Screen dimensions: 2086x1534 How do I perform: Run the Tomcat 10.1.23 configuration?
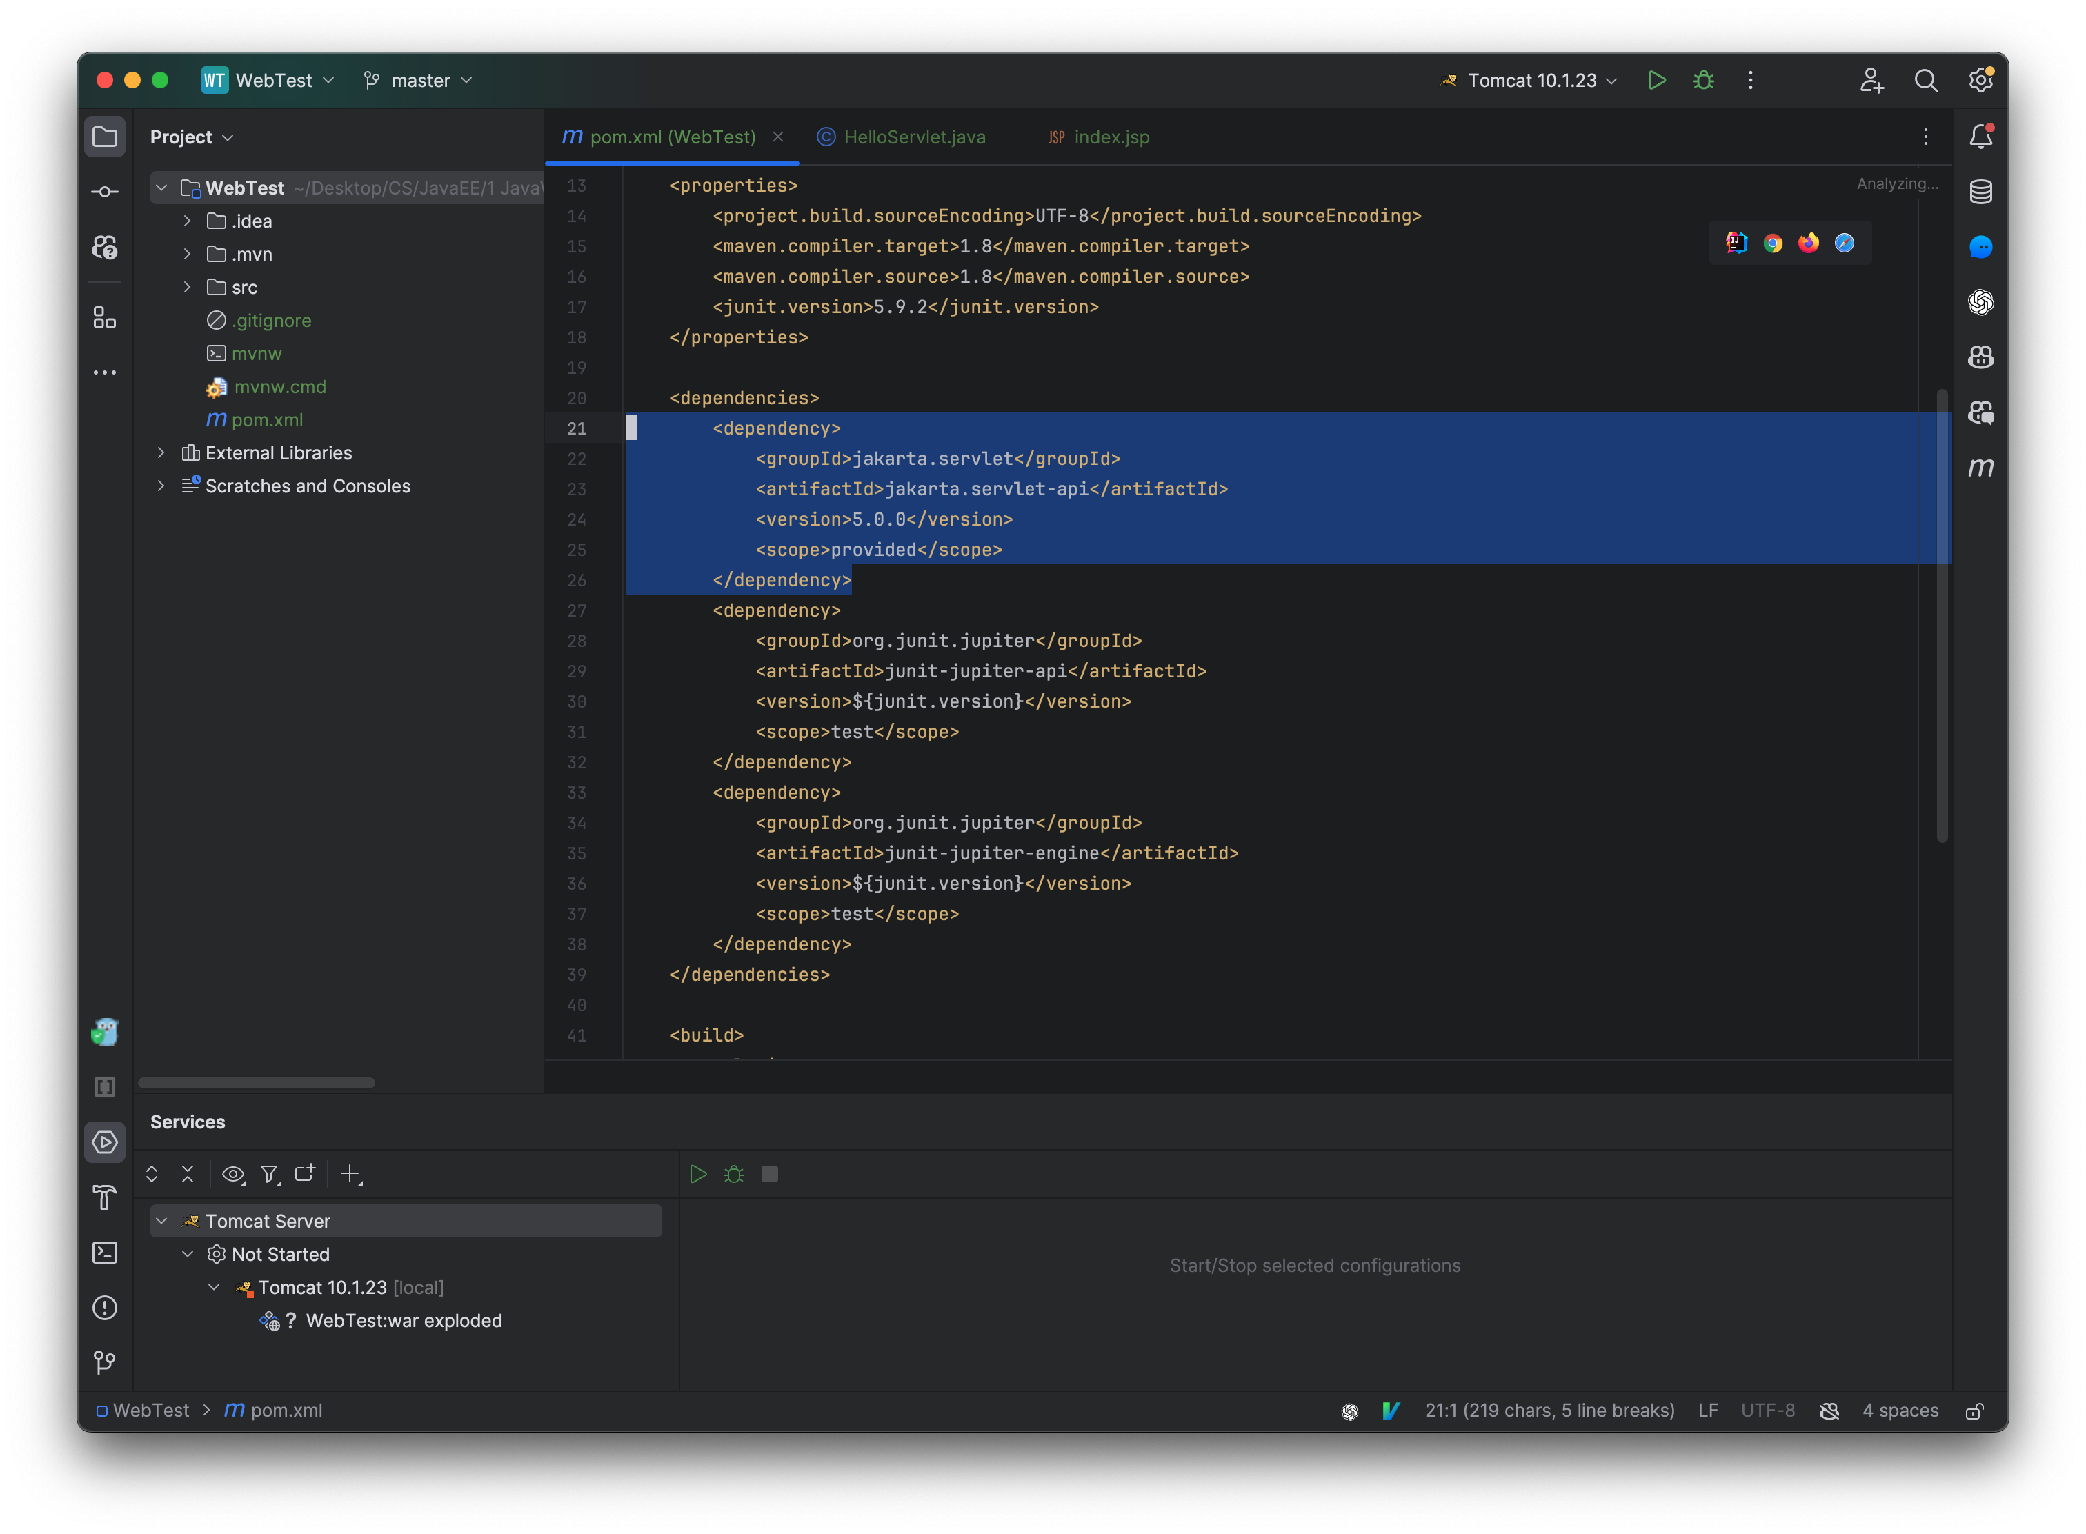1657,81
